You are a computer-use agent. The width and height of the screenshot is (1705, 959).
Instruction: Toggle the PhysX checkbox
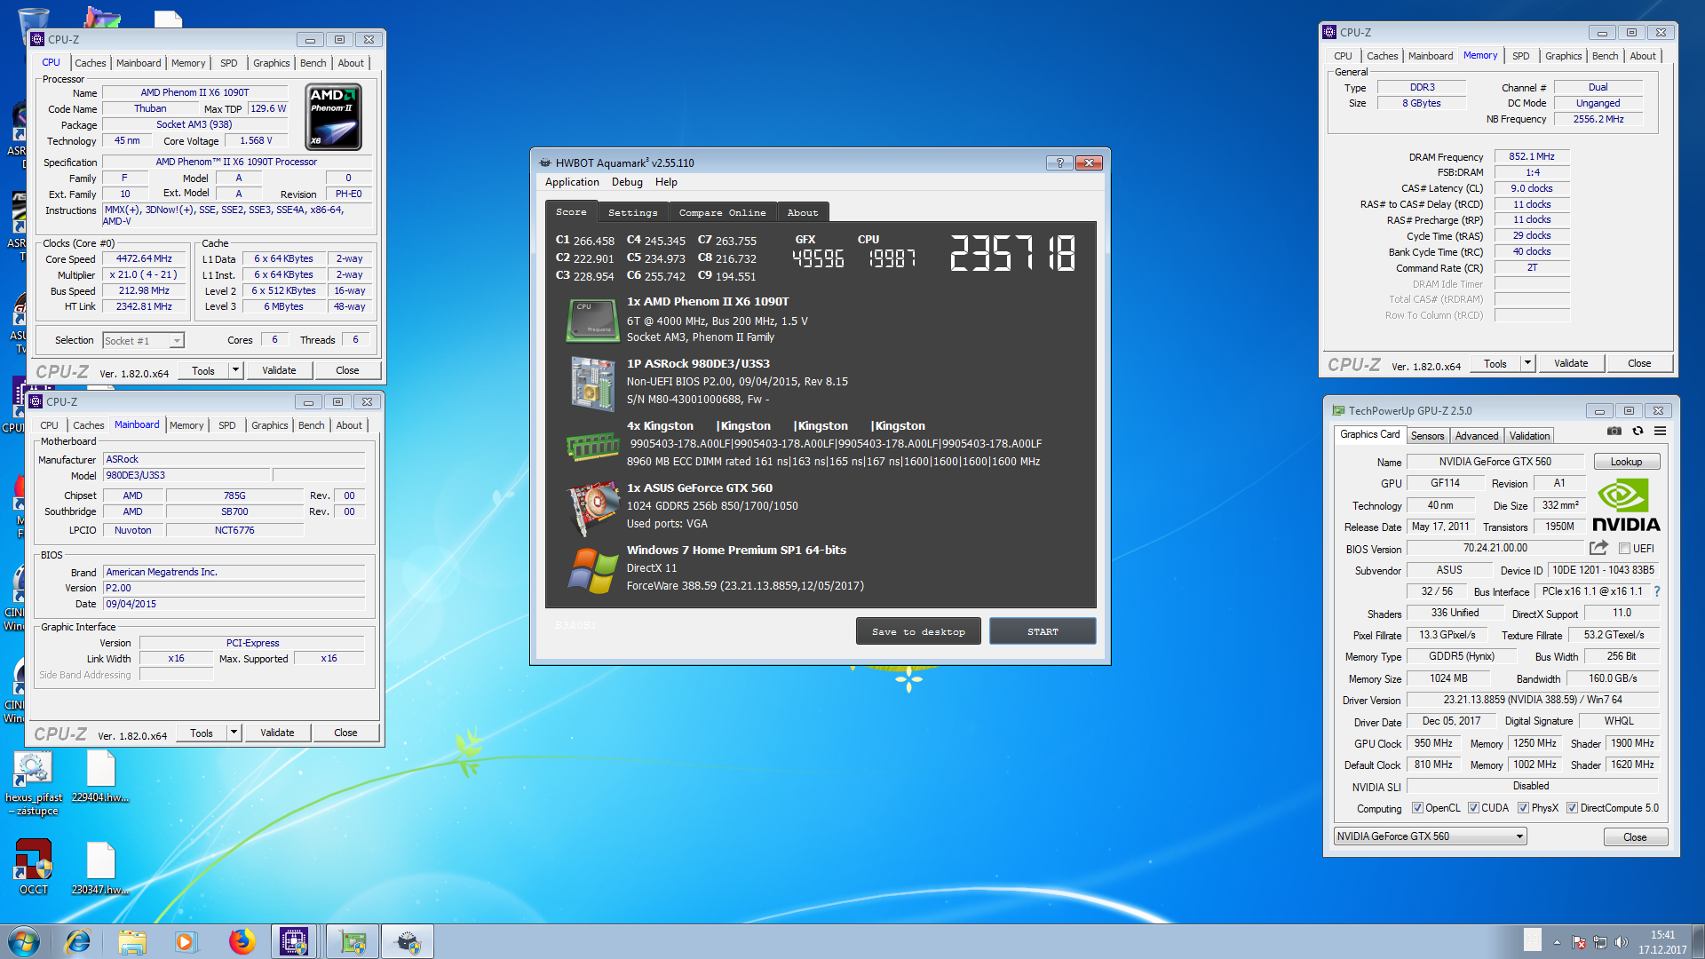tap(1523, 808)
